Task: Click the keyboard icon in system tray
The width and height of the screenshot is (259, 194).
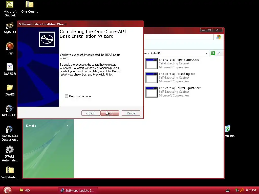Action: point(228,190)
